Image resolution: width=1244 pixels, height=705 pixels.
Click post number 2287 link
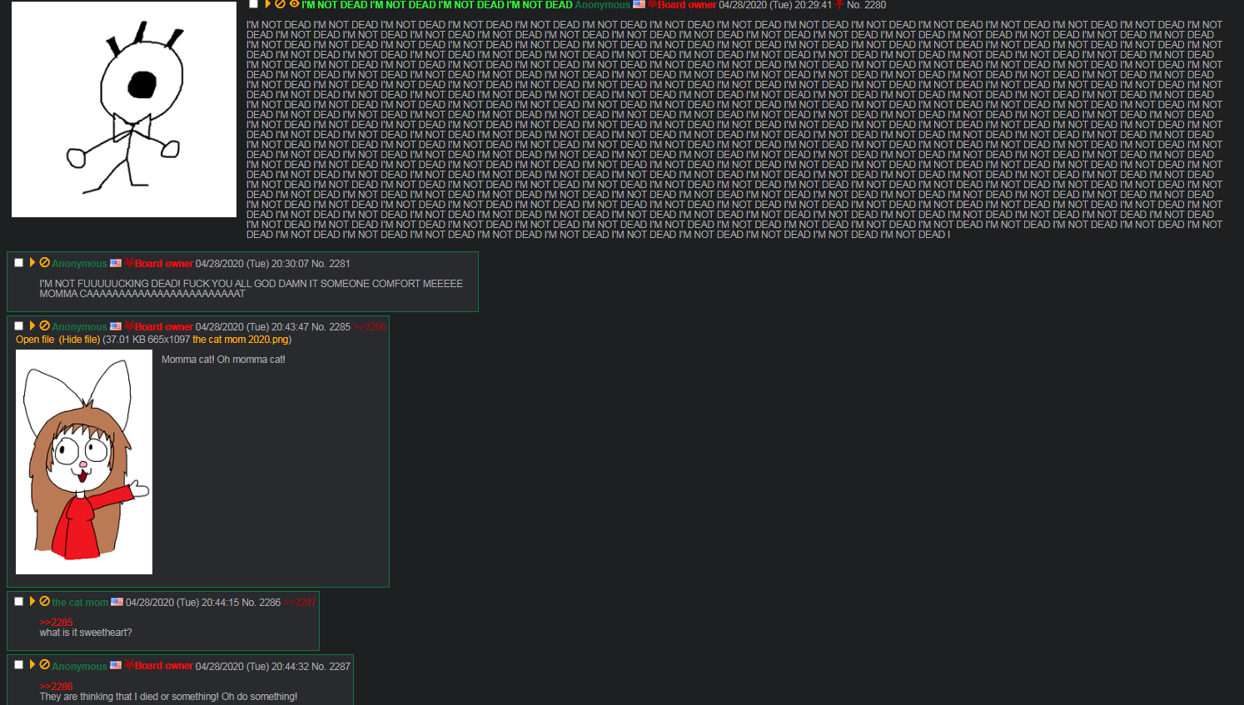339,667
